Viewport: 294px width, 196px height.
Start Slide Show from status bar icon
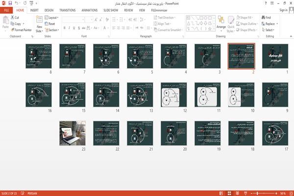245,194
